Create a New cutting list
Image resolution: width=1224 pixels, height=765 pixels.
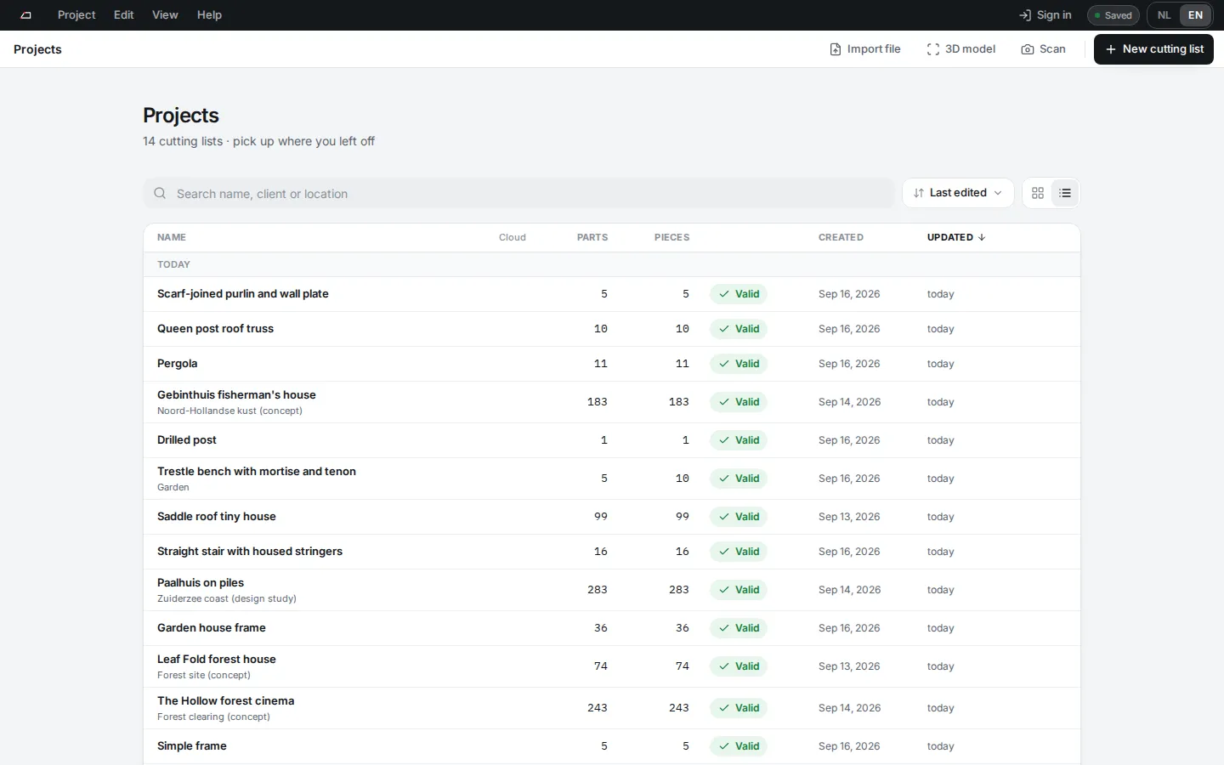(x=1153, y=49)
